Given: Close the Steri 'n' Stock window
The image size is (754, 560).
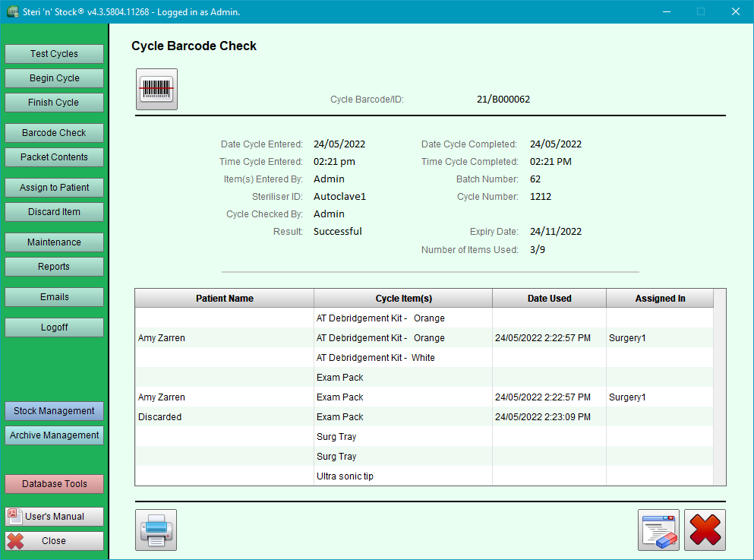Looking at the screenshot, I should coord(736,11).
